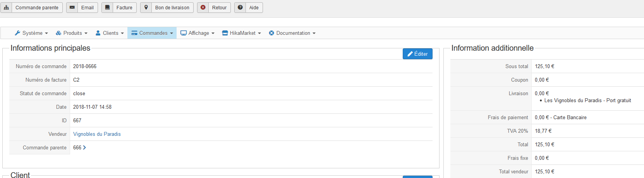This screenshot has width=644, height=178.
Task: Click the Aide question mark icon
Action: pos(240,7)
